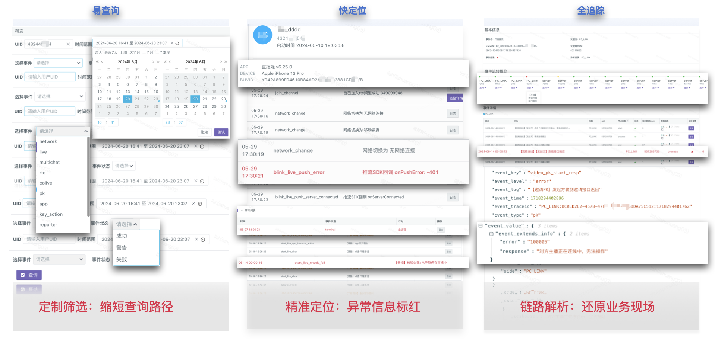Clear the top date range with its X icon

coord(172,43)
